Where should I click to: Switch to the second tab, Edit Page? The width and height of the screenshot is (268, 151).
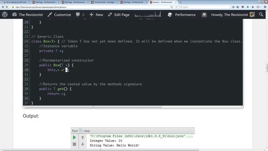pyautogui.click(x=46, y=2)
